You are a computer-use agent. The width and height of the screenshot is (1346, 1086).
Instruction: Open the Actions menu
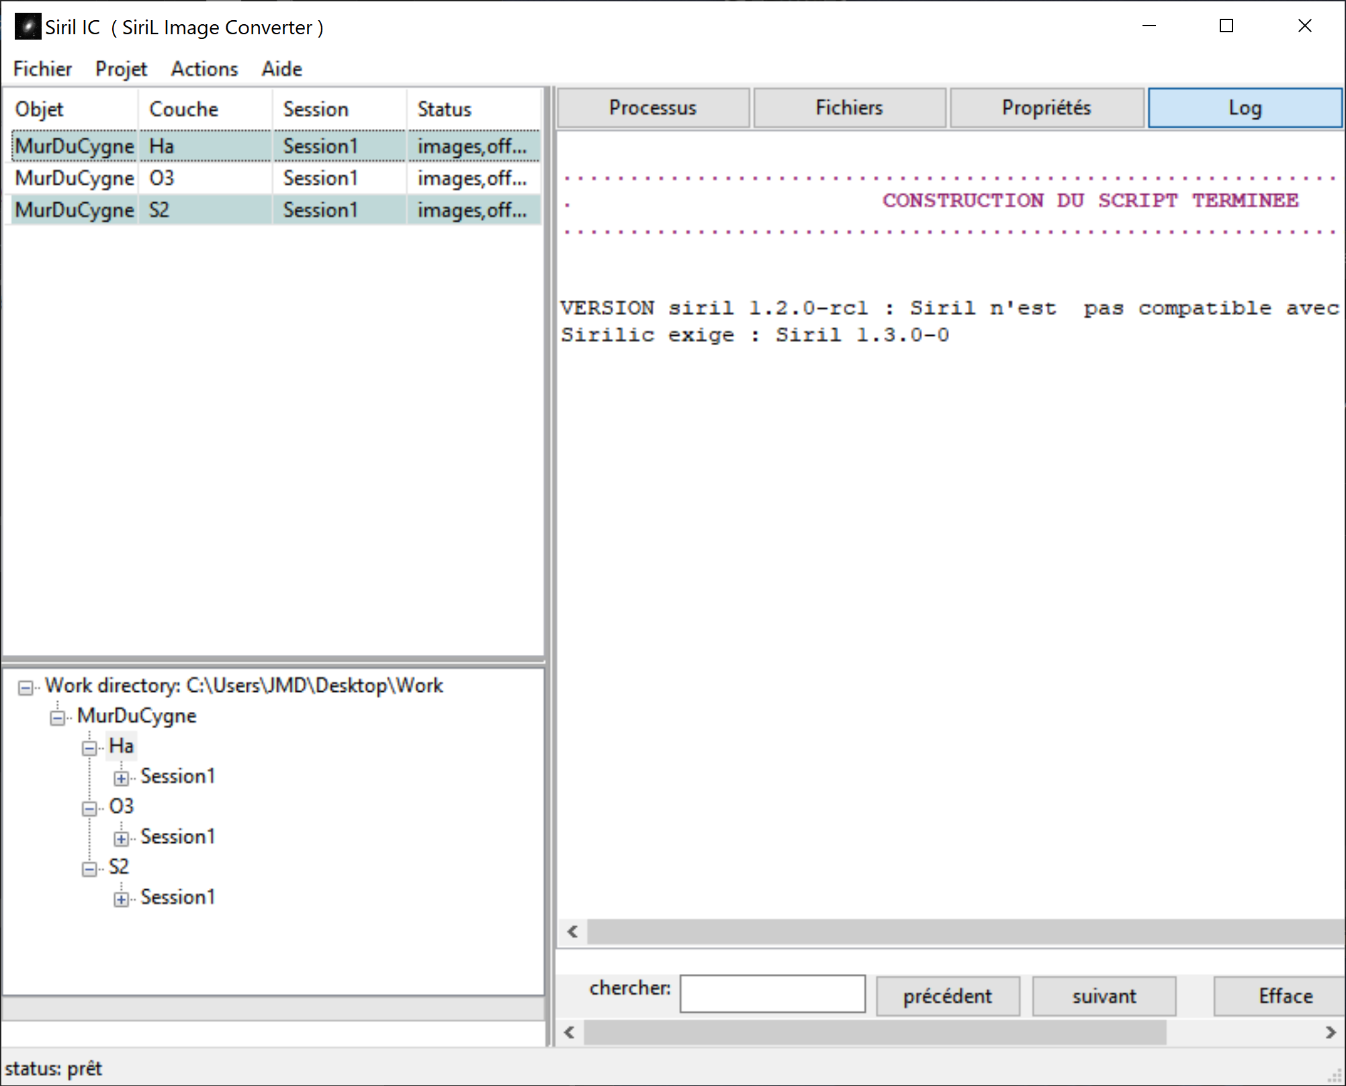[204, 69]
